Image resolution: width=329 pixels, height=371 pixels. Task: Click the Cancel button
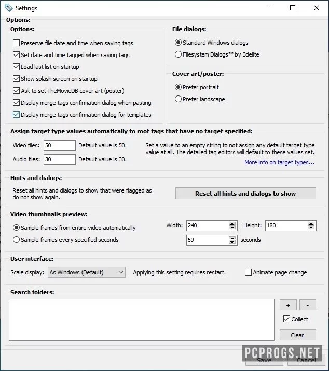306,360
